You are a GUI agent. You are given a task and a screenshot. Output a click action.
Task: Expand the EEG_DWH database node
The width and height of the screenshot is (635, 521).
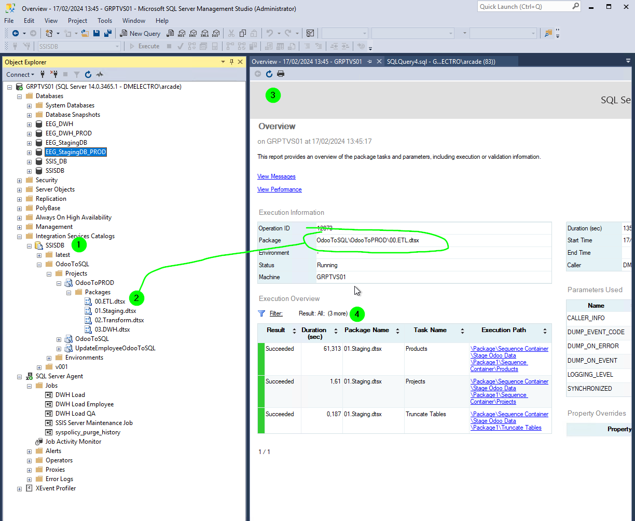[30, 124]
